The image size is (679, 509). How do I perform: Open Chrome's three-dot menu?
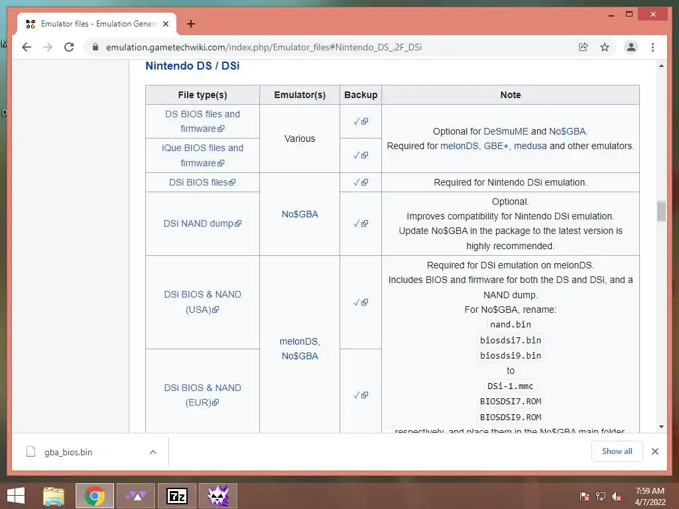coord(652,47)
